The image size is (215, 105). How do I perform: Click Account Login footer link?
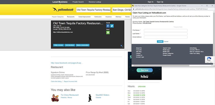click(x=140, y=57)
